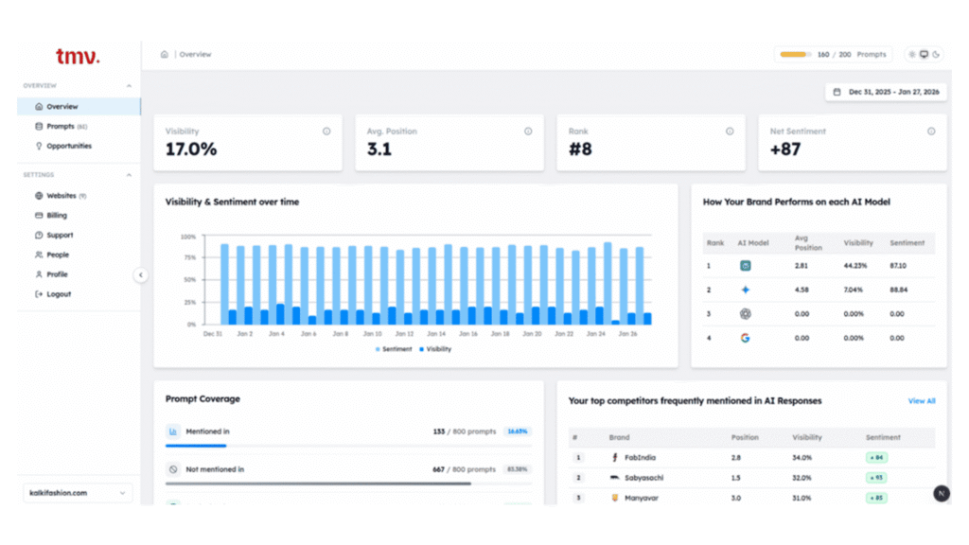The width and height of the screenshot is (969, 545).
Task: Click the Overview sidebar home icon
Action: pos(39,106)
